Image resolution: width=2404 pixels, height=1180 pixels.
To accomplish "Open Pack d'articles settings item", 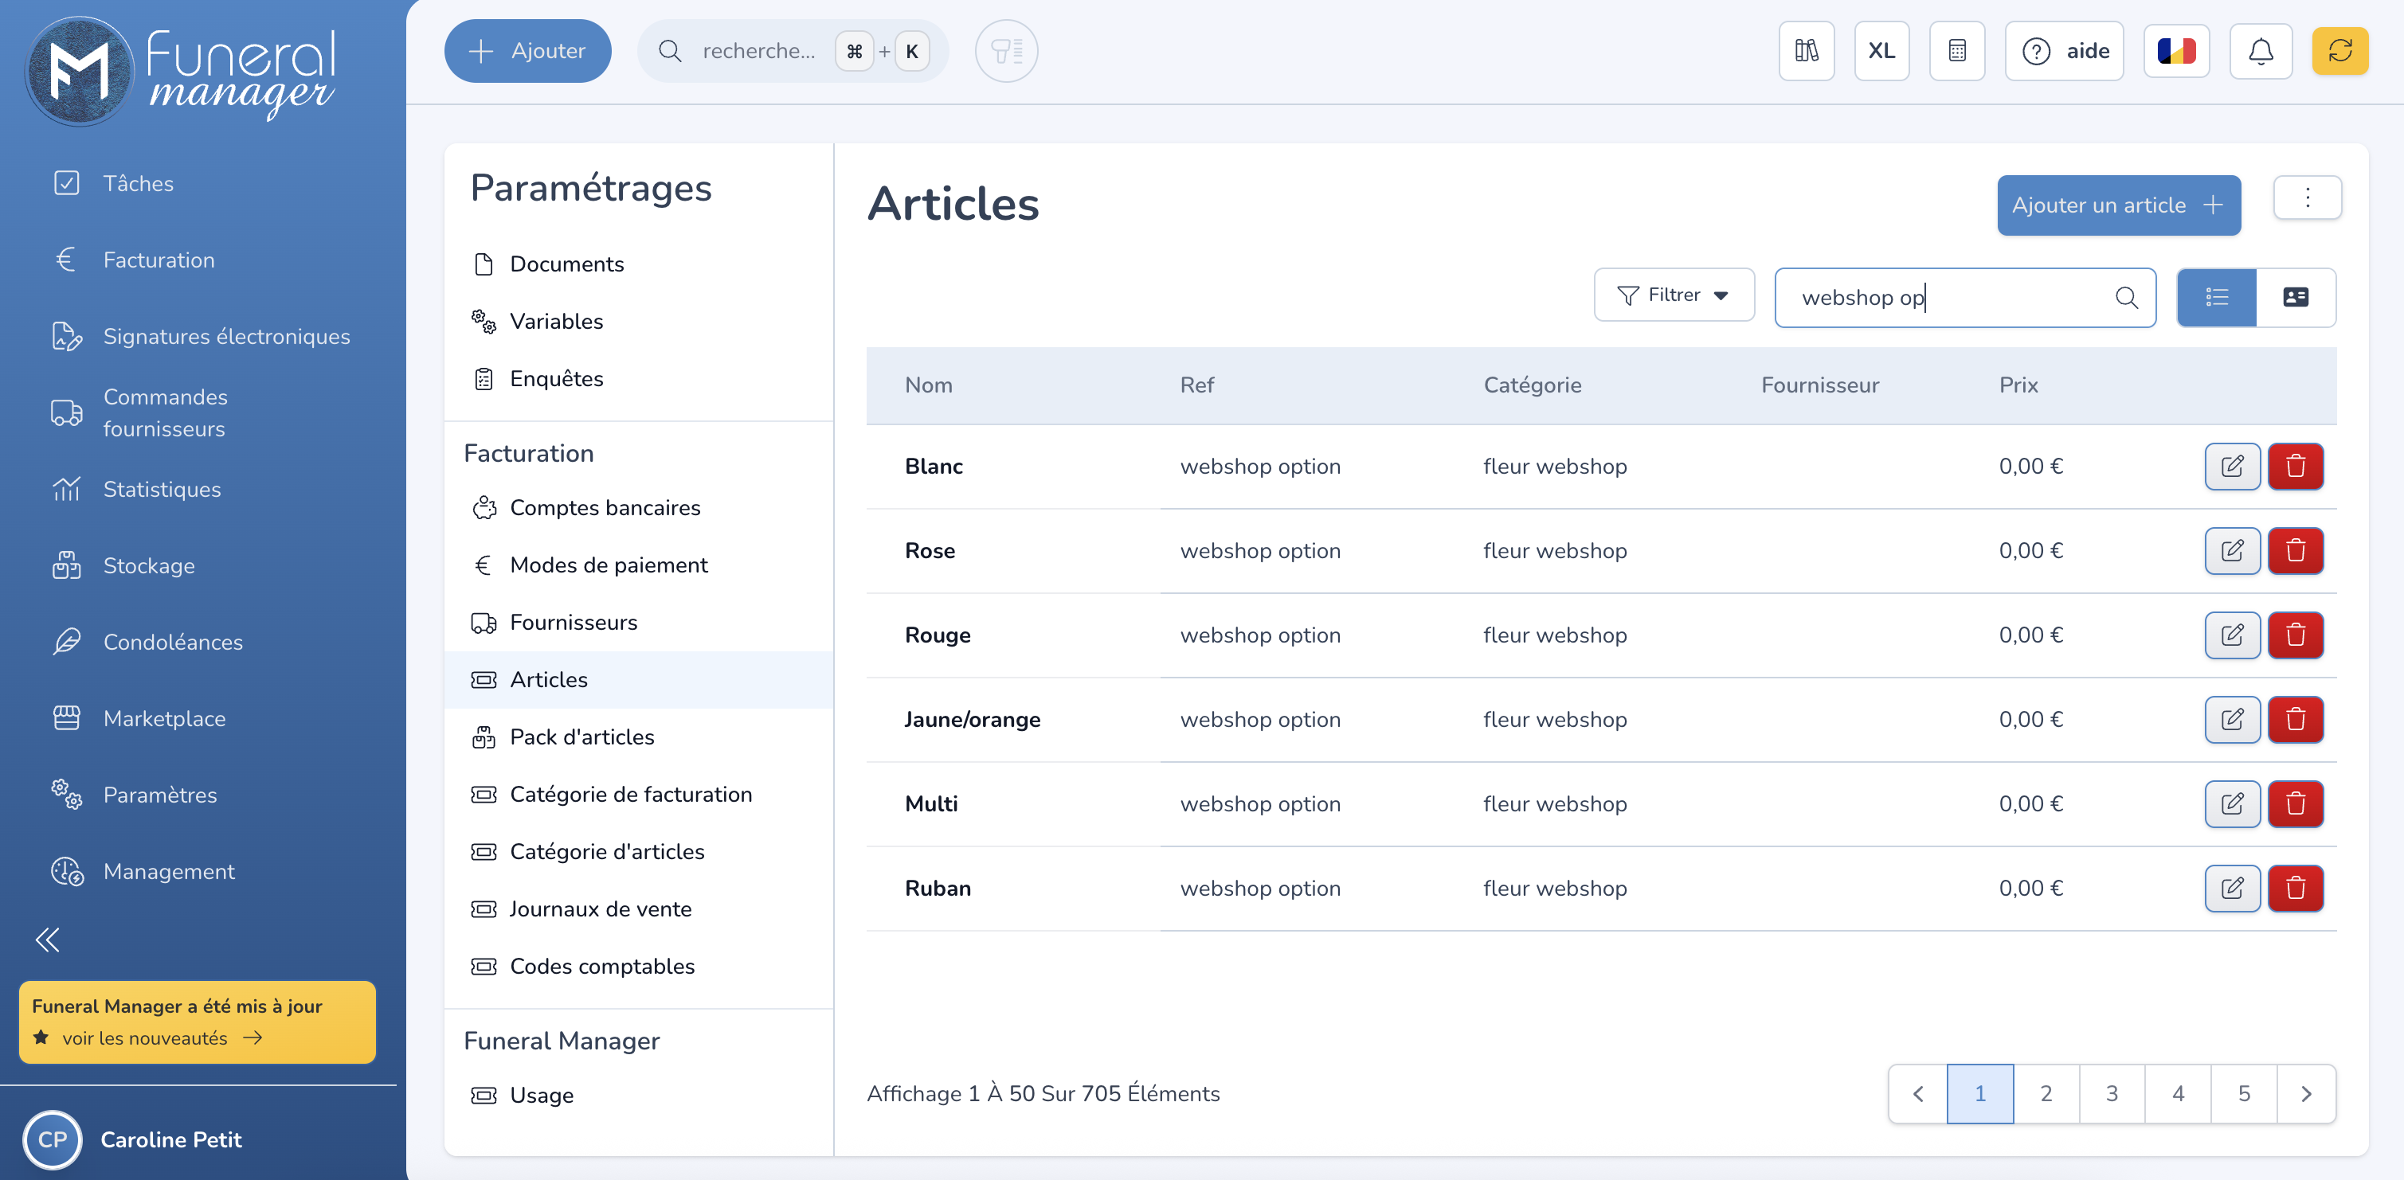I will pos(581,737).
